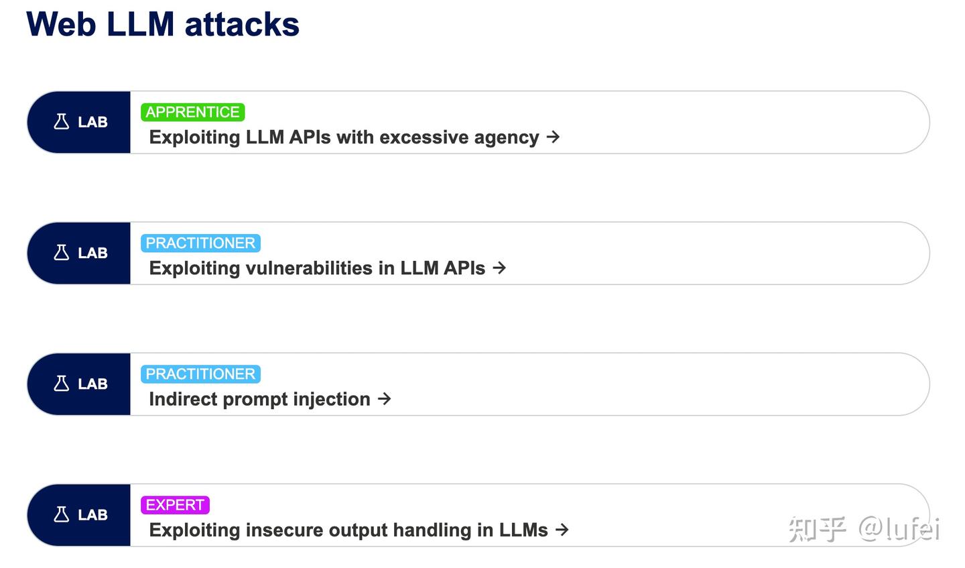Click arrow after 'Indirect prompt injection' title
This screenshot has height=568, width=965.
click(x=385, y=399)
